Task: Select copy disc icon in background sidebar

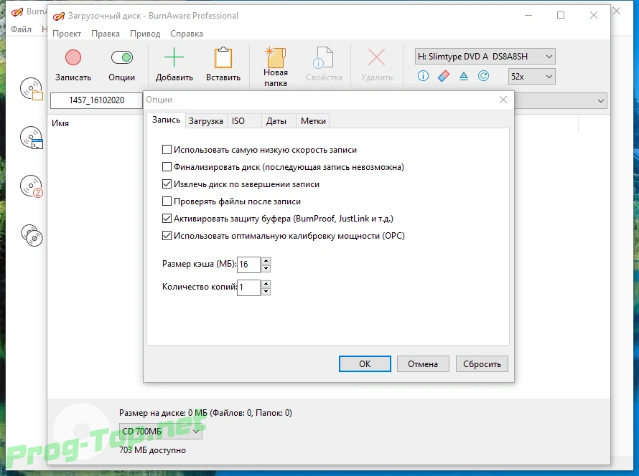Action: pos(32,235)
